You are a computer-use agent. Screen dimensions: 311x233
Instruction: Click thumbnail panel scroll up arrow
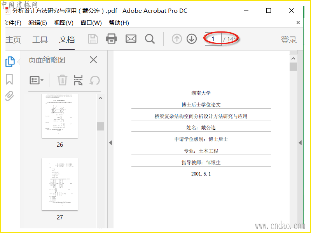(100, 98)
